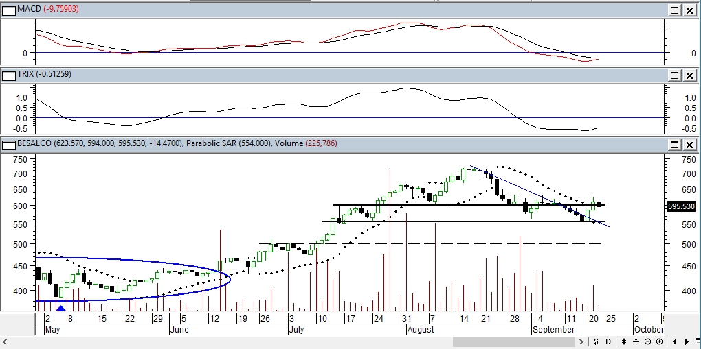Viewport: 701px width, 349px height.
Task: Select the dashed horizontal line at 500
Action: point(429,243)
